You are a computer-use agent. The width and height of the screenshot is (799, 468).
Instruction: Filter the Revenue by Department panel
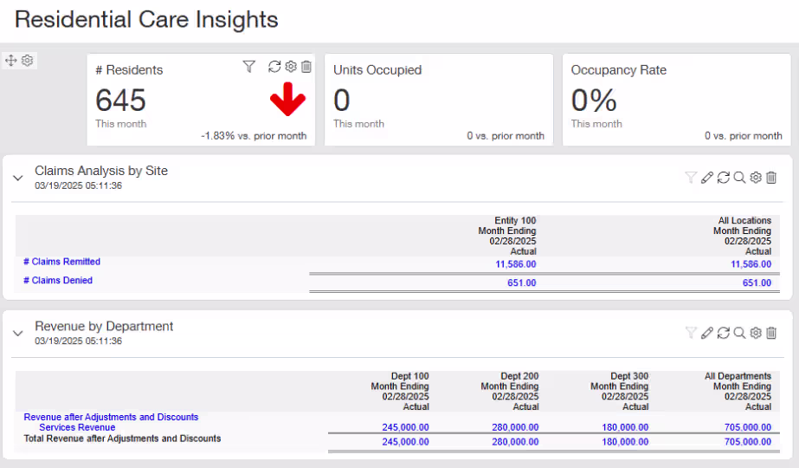[691, 333]
